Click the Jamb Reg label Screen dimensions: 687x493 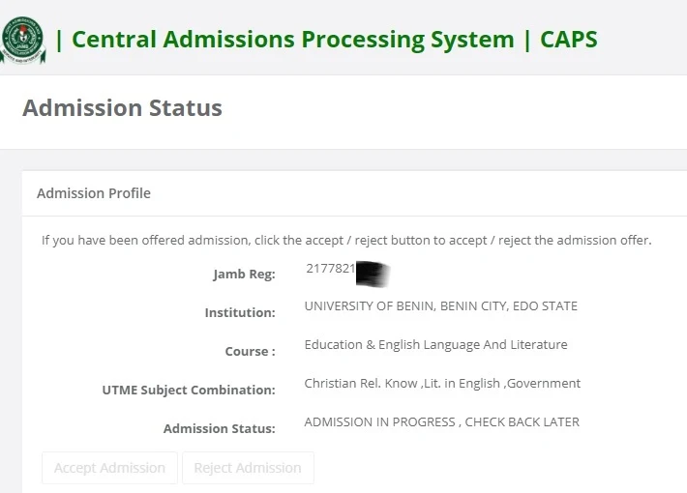click(245, 275)
